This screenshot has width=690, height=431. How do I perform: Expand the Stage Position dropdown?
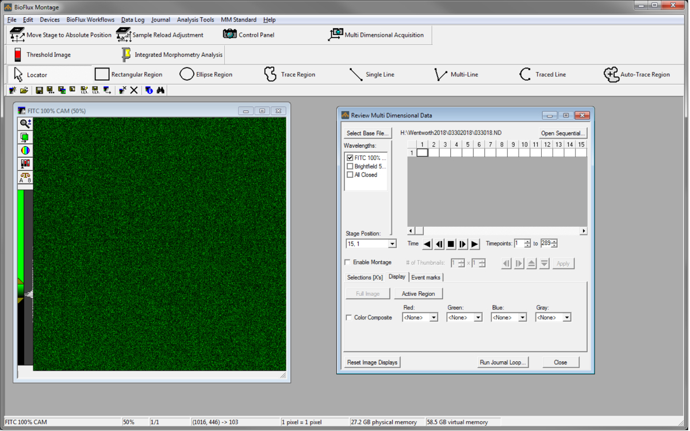[392, 244]
